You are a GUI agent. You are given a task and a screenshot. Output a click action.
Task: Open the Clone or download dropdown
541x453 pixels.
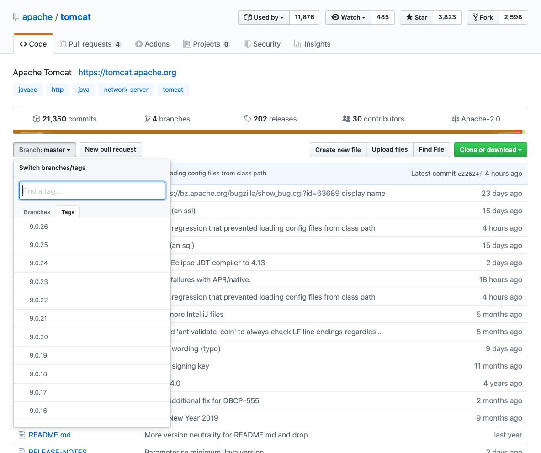pyautogui.click(x=490, y=150)
